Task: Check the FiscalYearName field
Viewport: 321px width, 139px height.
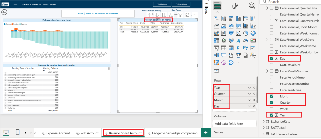Action: pos(272,90)
